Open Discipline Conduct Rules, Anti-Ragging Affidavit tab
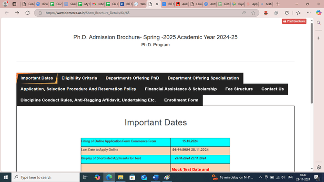324x182 pixels. point(88,100)
